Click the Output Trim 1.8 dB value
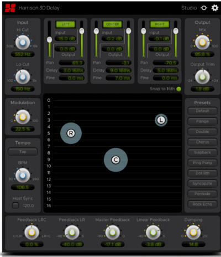 click(202, 89)
